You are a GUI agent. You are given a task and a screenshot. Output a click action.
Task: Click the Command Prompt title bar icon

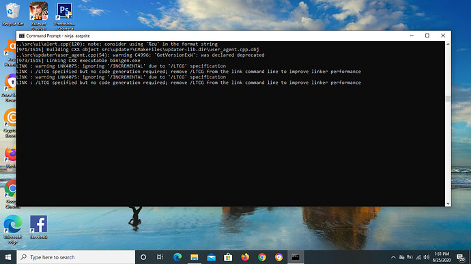pyautogui.click(x=22, y=35)
